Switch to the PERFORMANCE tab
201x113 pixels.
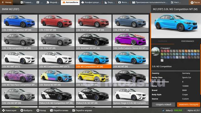click(187, 41)
